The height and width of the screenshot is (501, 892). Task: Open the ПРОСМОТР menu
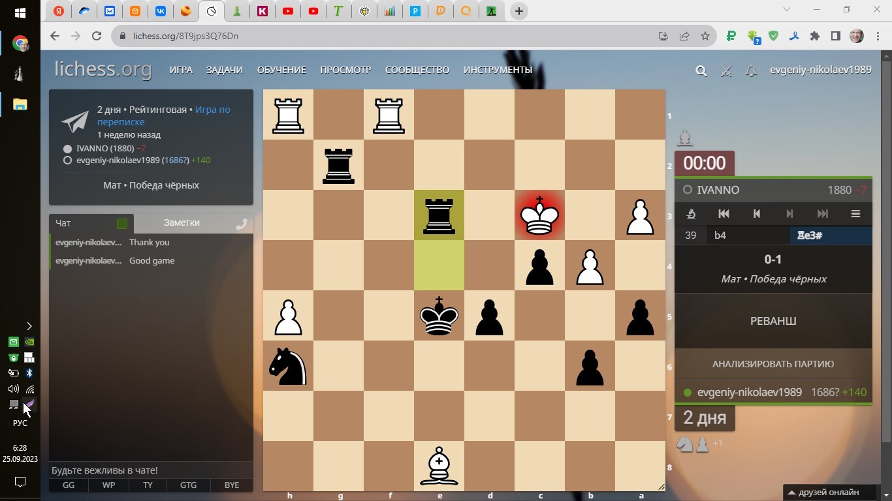(345, 70)
